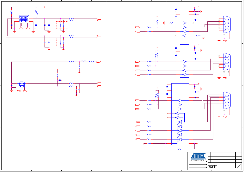Select the horizontal capacitor near the mini USB pull-up
Viewport: 246px width, 173px height.
[x=60, y=80]
